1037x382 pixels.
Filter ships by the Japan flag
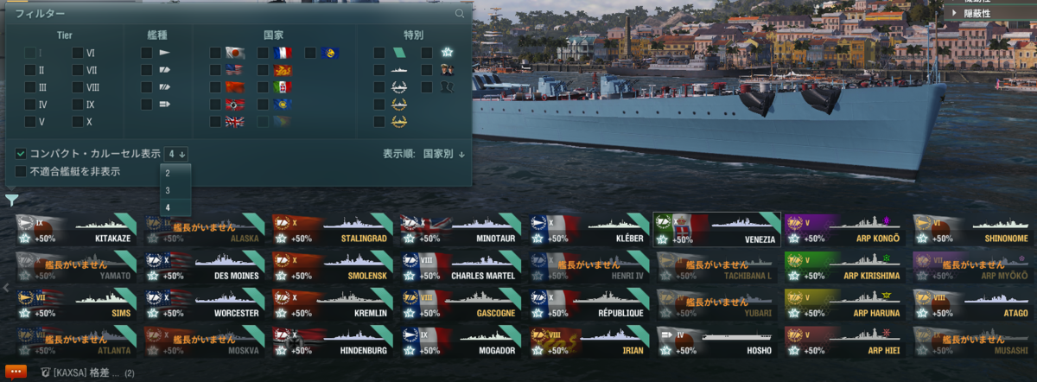click(x=234, y=53)
